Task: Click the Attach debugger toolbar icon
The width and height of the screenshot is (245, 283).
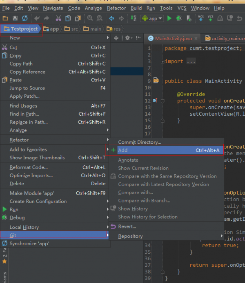Action: [189, 18]
